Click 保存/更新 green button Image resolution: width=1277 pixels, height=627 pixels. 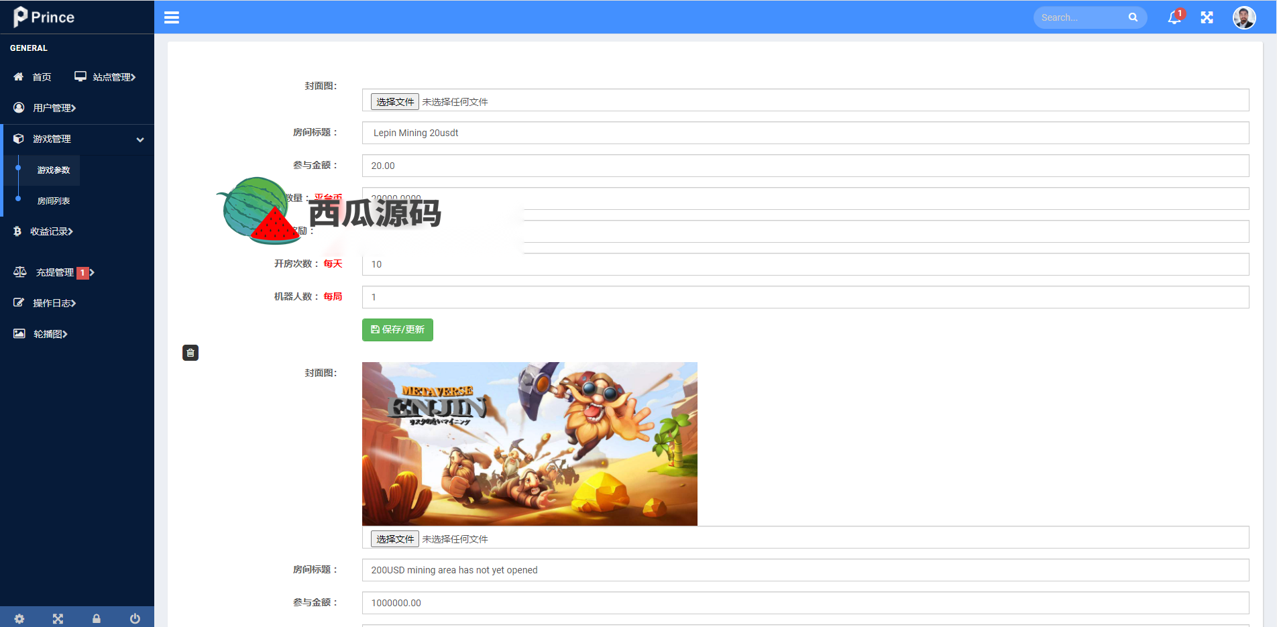pyautogui.click(x=398, y=330)
